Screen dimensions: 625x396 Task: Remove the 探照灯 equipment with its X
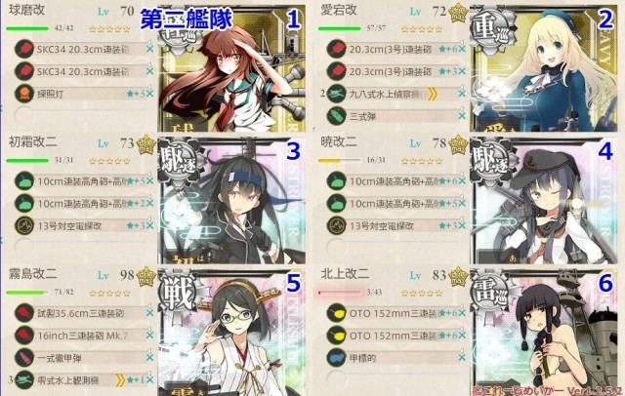(149, 94)
